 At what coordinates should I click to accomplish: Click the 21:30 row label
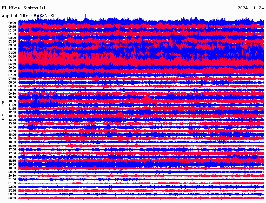click(12, 183)
